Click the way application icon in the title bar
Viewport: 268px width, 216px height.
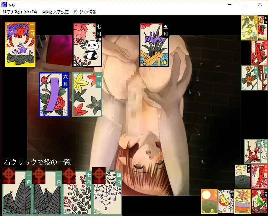5,4
